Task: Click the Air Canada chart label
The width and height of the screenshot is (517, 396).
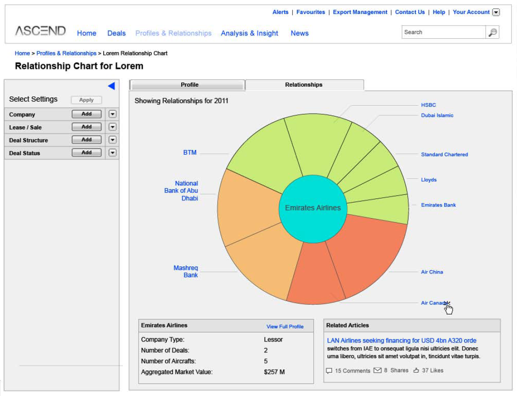Action: [x=435, y=303]
